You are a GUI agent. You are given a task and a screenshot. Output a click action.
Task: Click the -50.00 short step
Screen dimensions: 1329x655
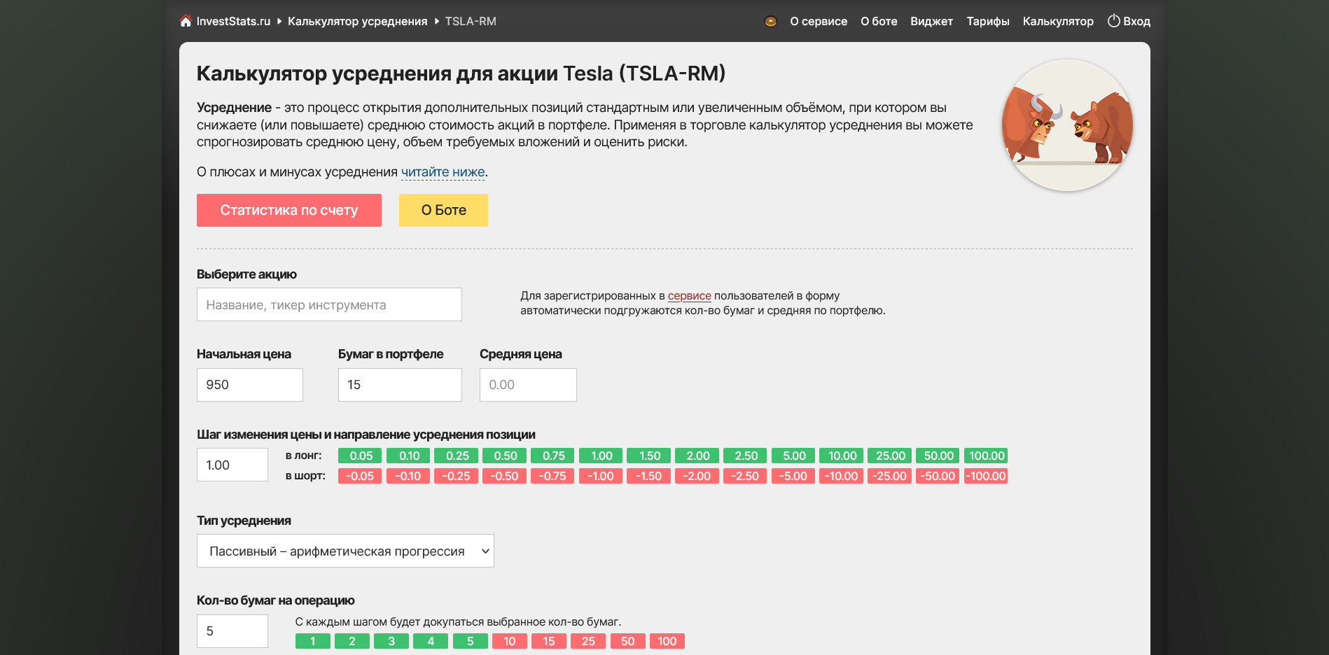tap(938, 476)
